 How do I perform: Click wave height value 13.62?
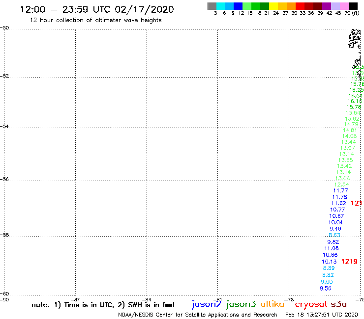tap(352, 119)
